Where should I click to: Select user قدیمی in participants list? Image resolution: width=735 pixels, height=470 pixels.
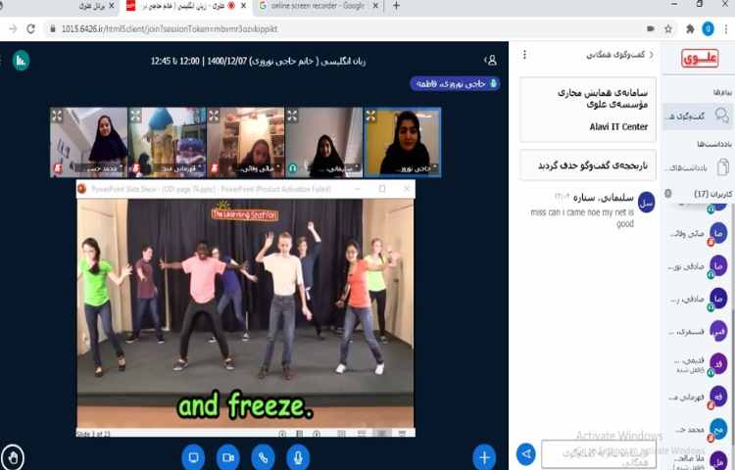[698, 364]
